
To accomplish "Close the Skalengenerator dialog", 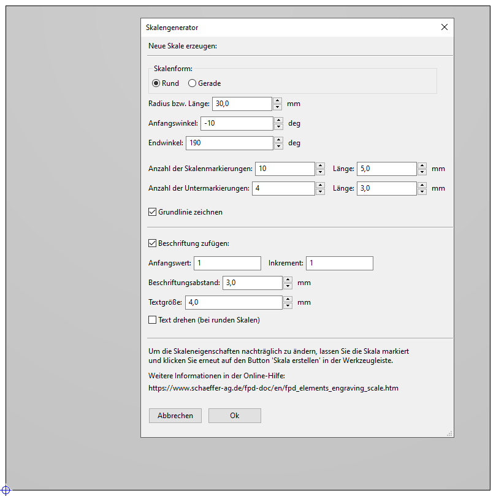I will pos(444,28).
